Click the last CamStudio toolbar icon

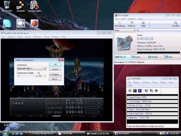pos(156,91)
